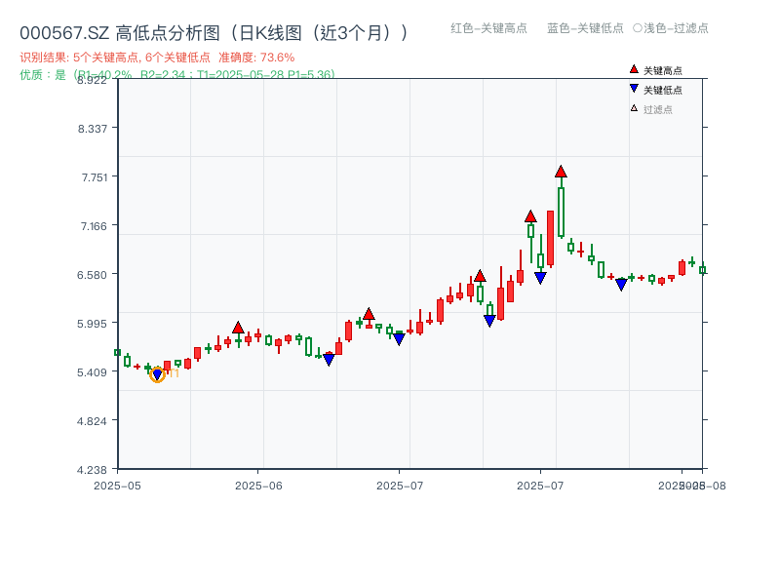
Task: Select the blue key-low triangle near 5.409
Action: click(156, 372)
